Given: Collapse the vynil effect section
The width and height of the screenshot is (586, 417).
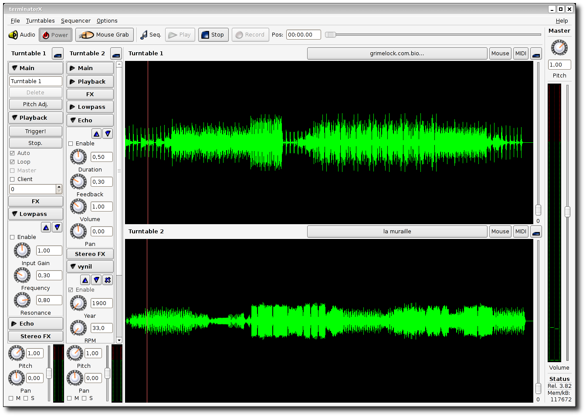Looking at the screenshot, I should pos(90,266).
